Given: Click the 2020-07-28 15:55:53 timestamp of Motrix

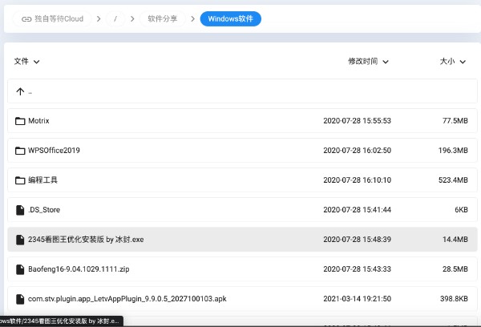Looking at the screenshot, I should 357,121.
